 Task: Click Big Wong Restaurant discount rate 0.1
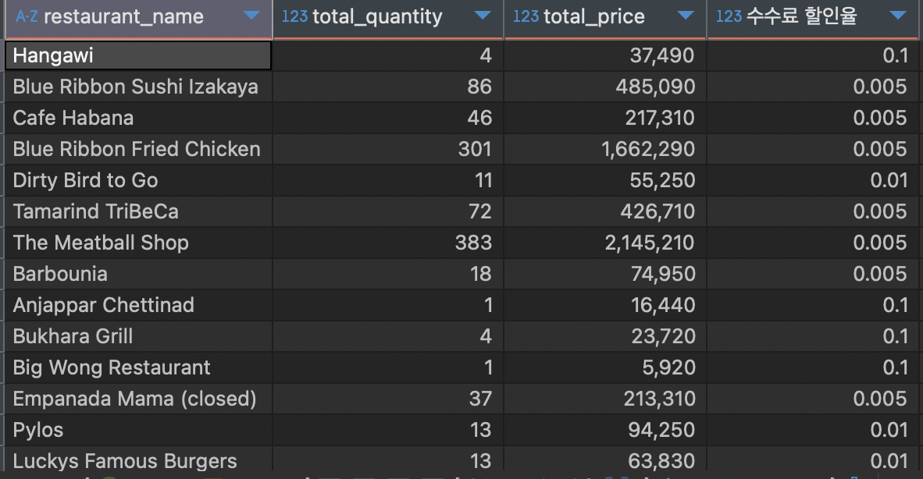pos(896,368)
